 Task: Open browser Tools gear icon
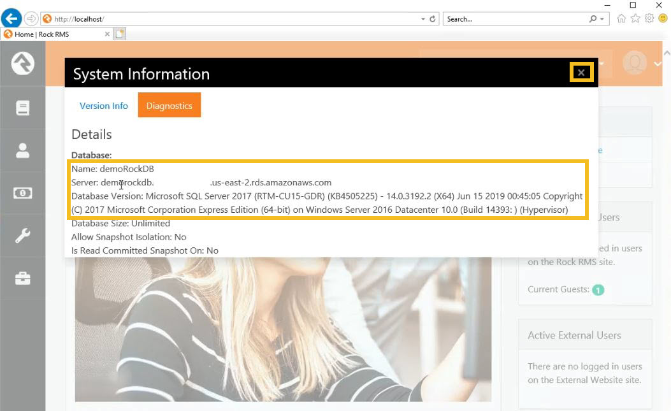click(649, 18)
